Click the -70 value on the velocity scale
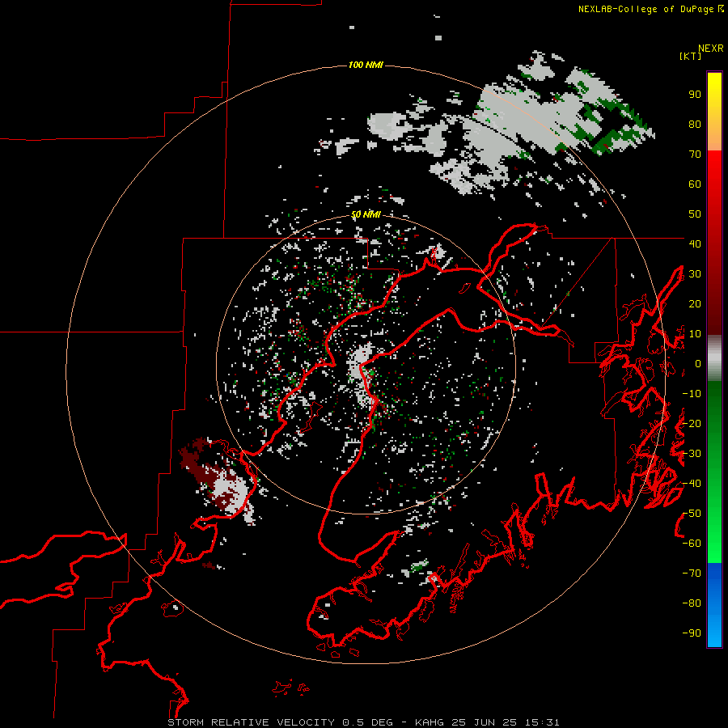Screen dimensions: 728x728 pos(692,574)
